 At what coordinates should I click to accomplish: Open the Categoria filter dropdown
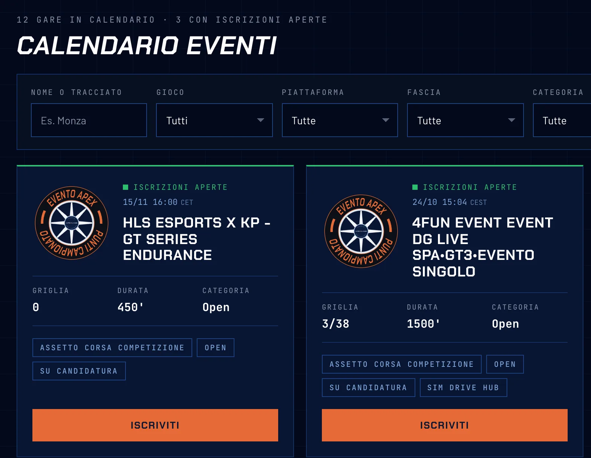tap(562, 120)
